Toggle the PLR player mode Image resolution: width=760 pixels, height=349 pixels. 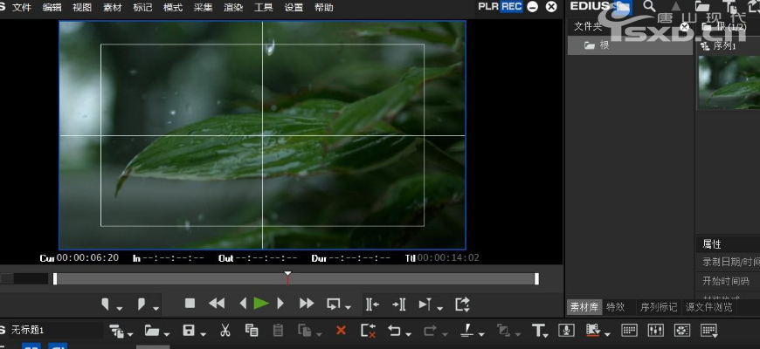488,6
